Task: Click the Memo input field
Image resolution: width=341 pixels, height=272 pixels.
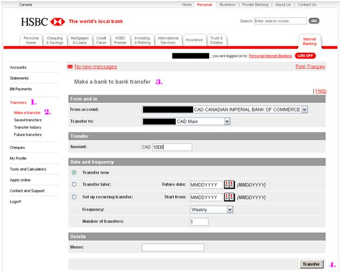Action: click(173, 248)
